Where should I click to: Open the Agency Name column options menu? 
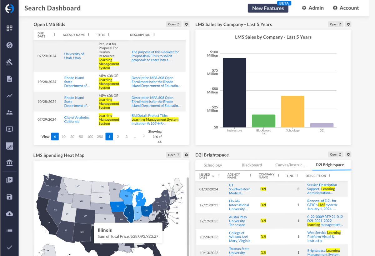point(250,176)
